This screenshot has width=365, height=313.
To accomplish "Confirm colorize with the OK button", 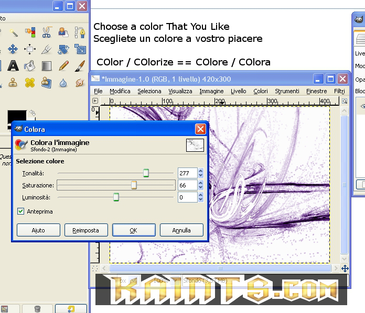I will pos(134,230).
